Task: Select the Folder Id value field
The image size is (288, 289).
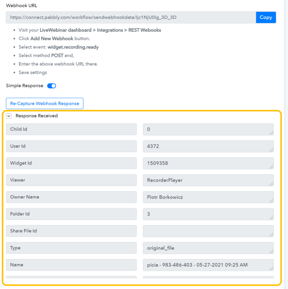Action: click(x=208, y=214)
